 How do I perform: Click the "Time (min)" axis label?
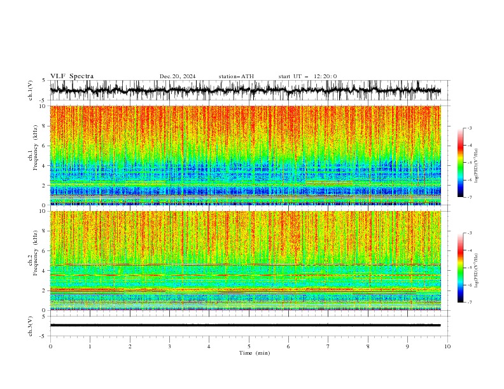click(x=255, y=353)
